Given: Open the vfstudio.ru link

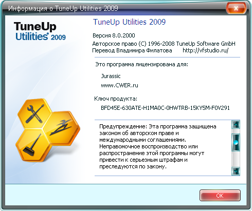Looking at the screenshot, I should tap(205, 50).
